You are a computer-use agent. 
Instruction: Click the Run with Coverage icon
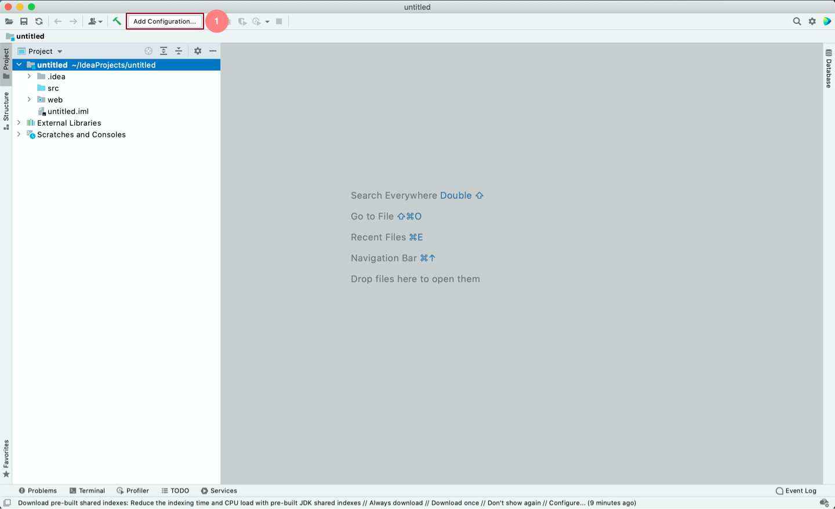[x=242, y=21]
